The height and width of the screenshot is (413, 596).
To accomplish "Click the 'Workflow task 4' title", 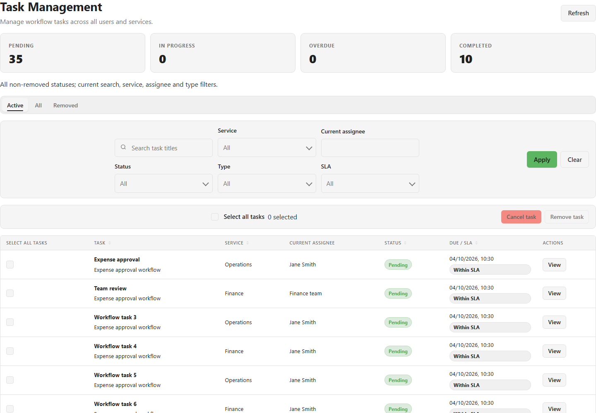I will coord(115,346).
